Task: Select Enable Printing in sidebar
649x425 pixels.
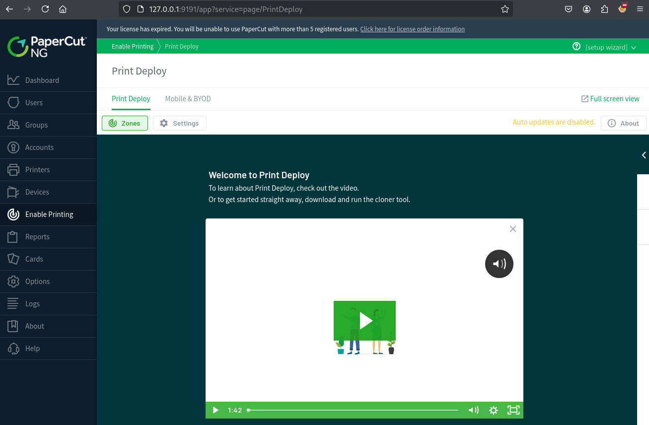Action: pyautogui.click(x=48, y=214)
